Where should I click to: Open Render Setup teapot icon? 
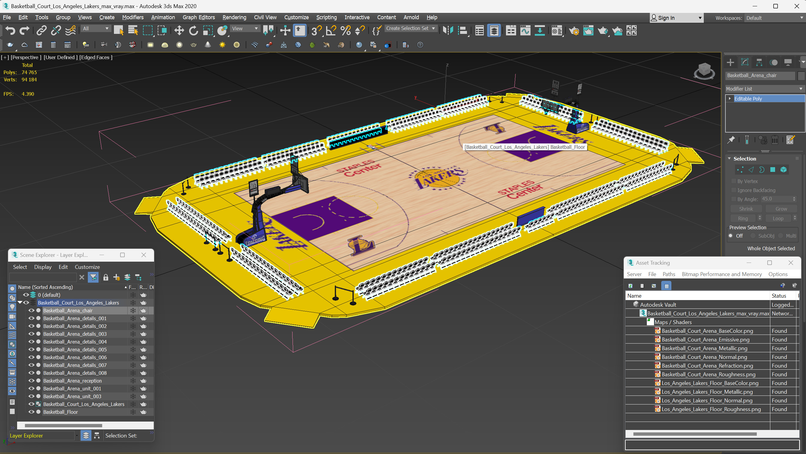(x=574, y=30)
